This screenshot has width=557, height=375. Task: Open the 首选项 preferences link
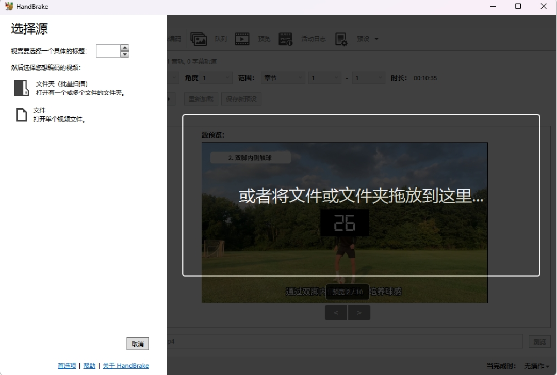point(67,365)
